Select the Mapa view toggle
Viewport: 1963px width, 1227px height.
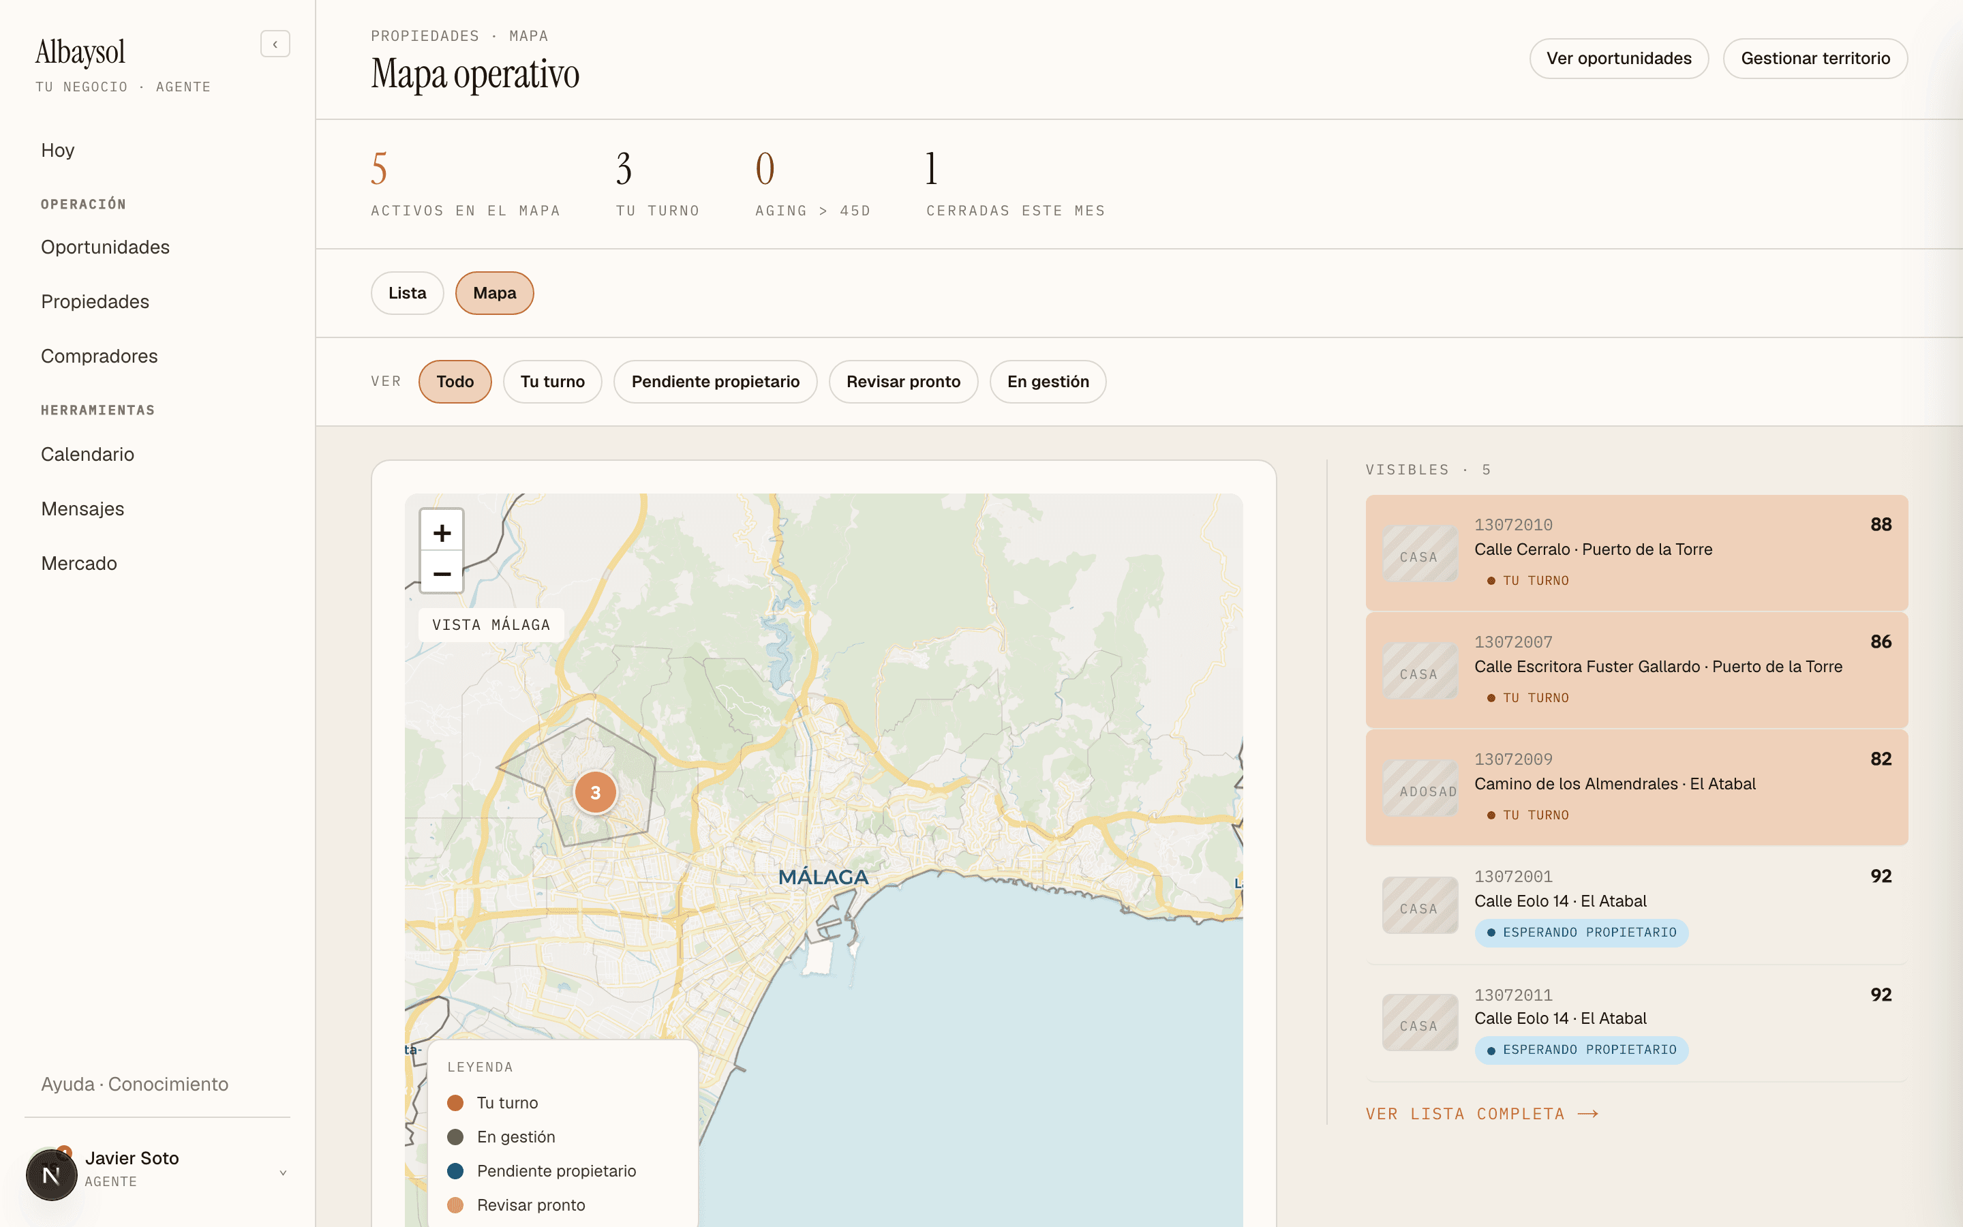tap(495, 293)
